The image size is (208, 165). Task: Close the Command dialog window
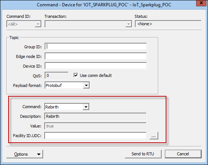201,3
